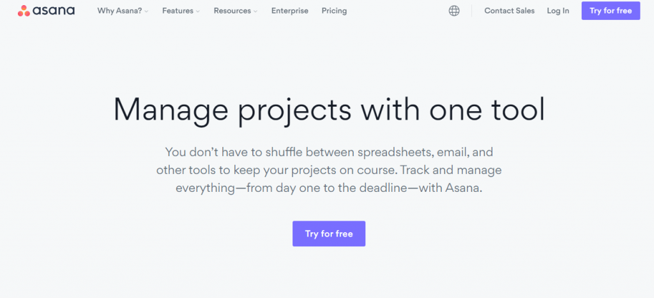
Task: Open the Resources menu
Action: point(236,11)
